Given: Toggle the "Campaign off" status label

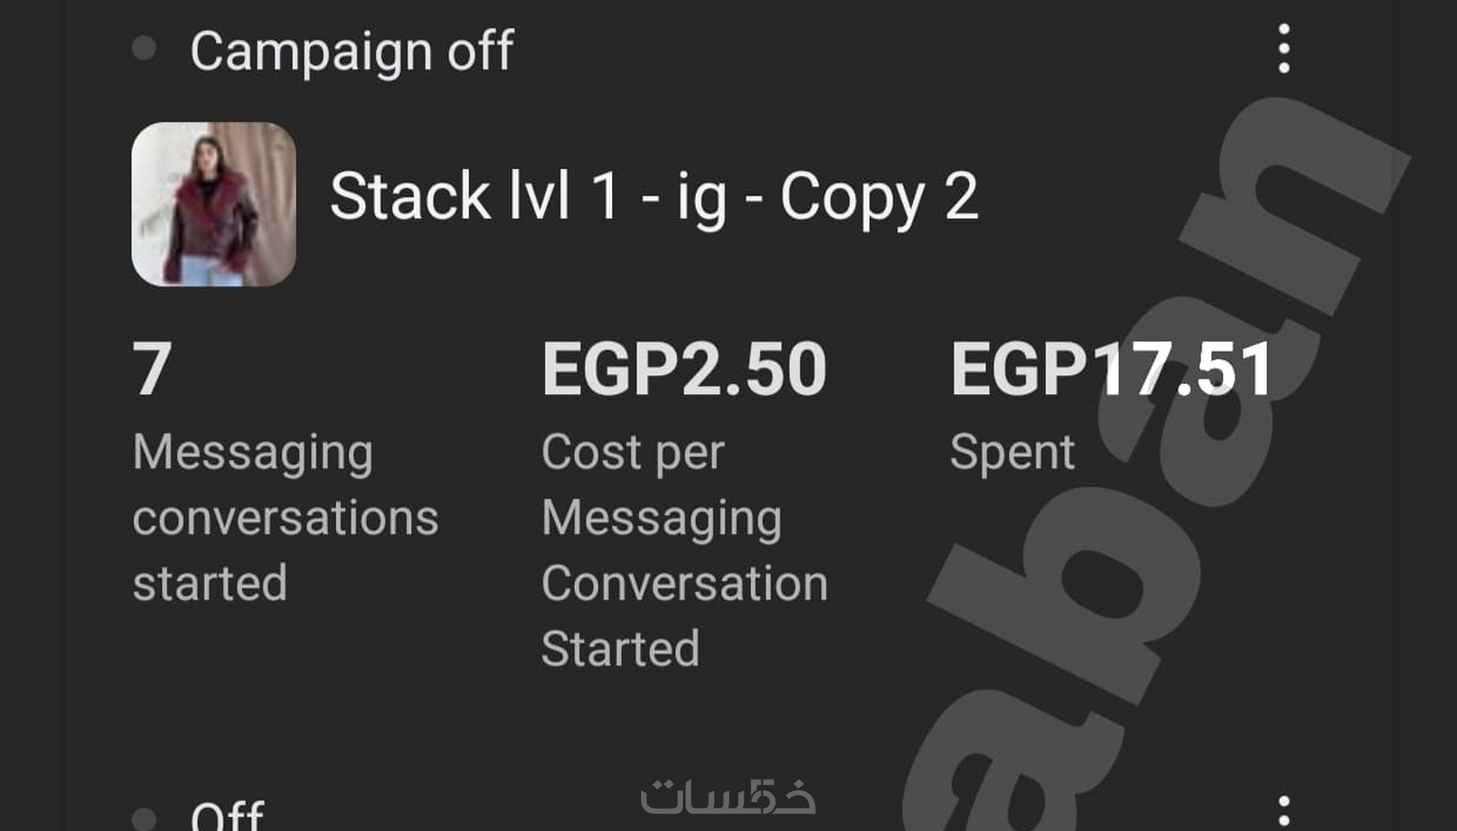Looking at the screenshot, I should click(351, 51).
